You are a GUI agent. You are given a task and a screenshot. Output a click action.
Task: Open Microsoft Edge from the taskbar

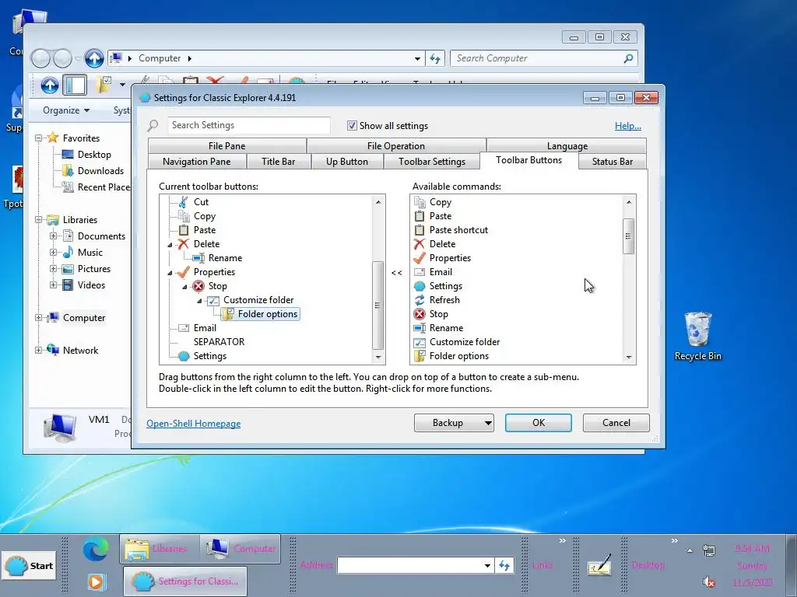pos(96,549)
